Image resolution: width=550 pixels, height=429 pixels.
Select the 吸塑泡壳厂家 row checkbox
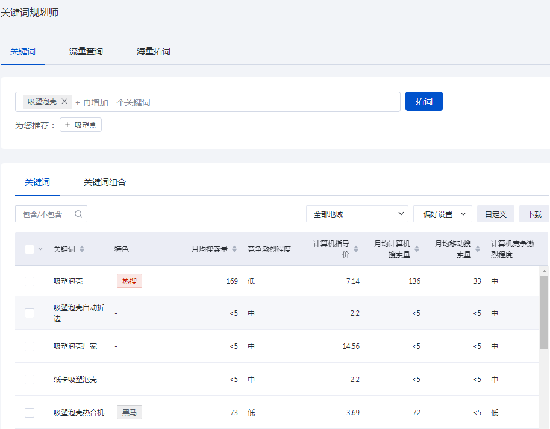click(30, 346)
